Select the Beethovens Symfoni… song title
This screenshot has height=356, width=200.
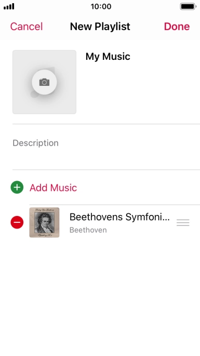pos(119,217)
